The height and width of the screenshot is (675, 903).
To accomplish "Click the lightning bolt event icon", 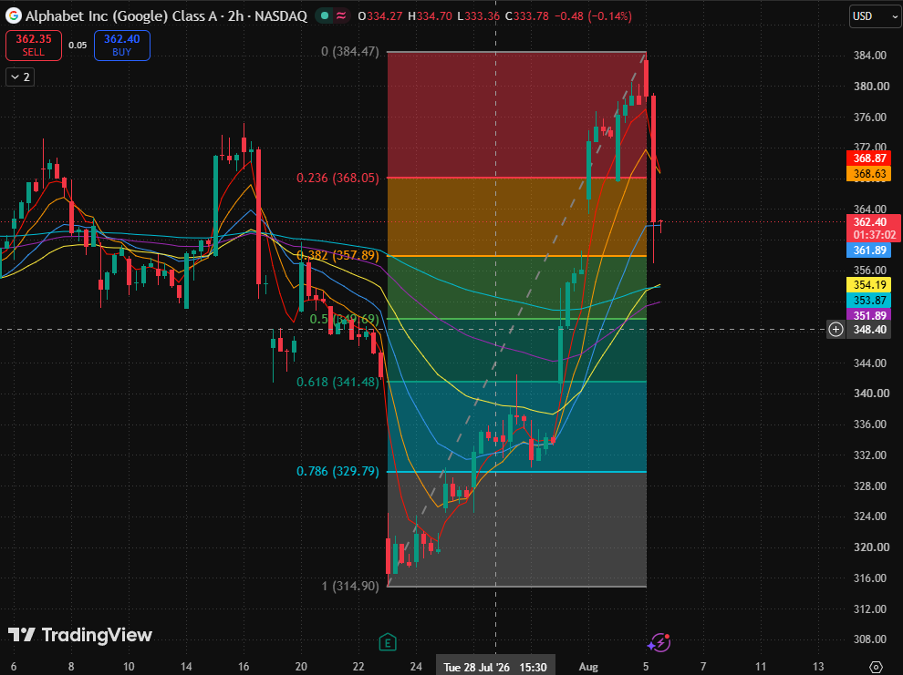I will click(x=659, y=642).
